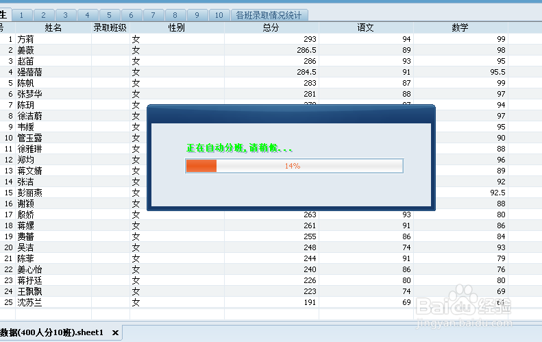This screenshot has height=342, width=542.
Task: Select the name 沈苏兰
Action: point(29,302)
